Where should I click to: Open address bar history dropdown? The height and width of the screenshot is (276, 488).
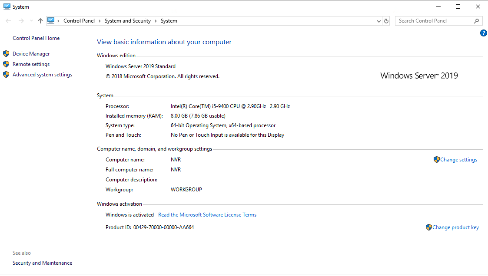pyautogui.click(x=379, y=21)
